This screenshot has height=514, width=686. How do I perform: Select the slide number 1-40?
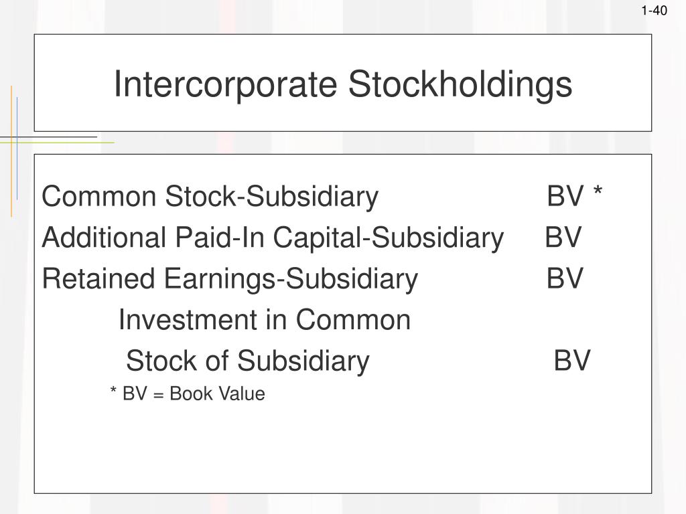click(654, 11)
